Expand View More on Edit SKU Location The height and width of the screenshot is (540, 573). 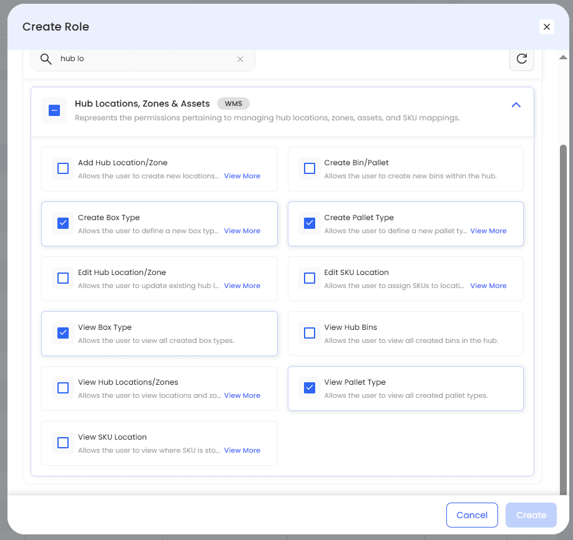point(488,286)
